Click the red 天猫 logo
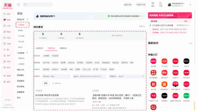Viewport: 198px width, 111px height. [x=7, y=5]
